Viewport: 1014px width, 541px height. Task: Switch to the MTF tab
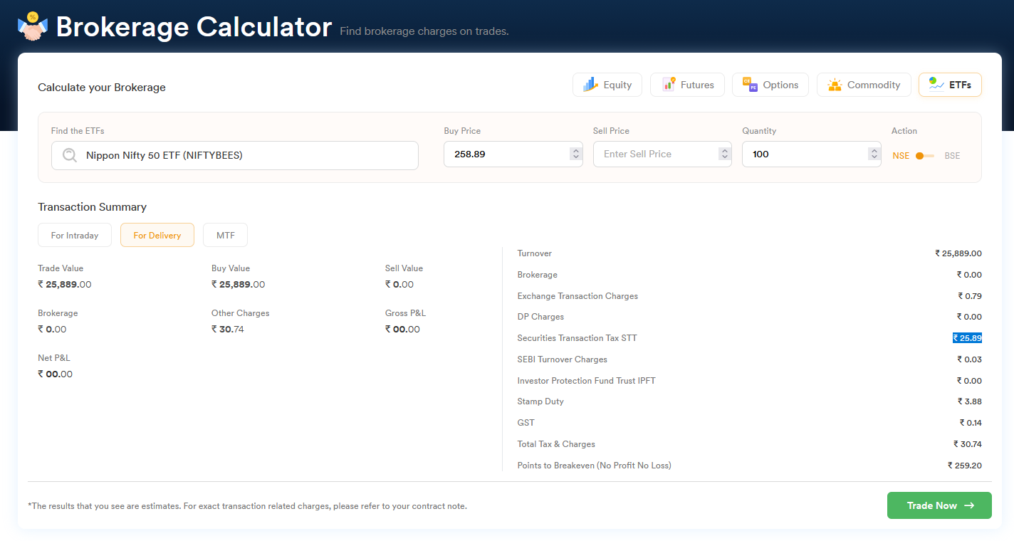tap(225, 236)
